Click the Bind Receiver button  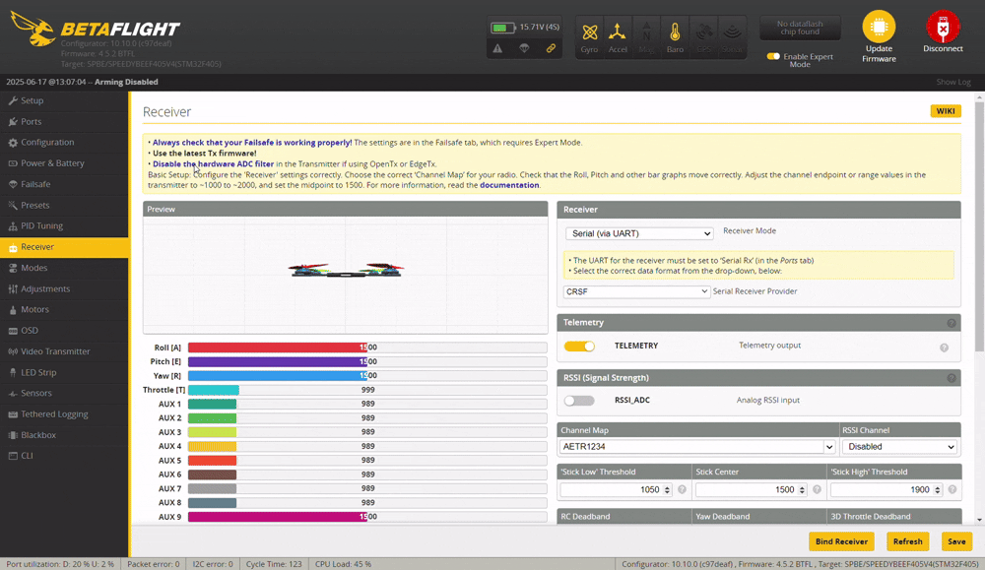pyautogui.click(x=841, y=541)
